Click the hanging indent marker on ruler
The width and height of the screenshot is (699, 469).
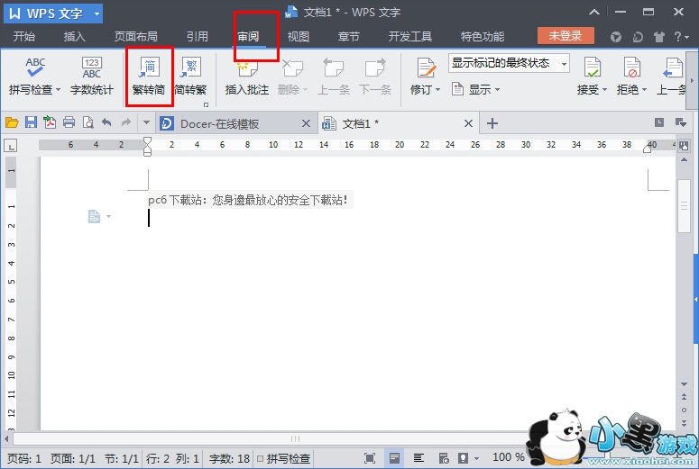coord(147,150)
